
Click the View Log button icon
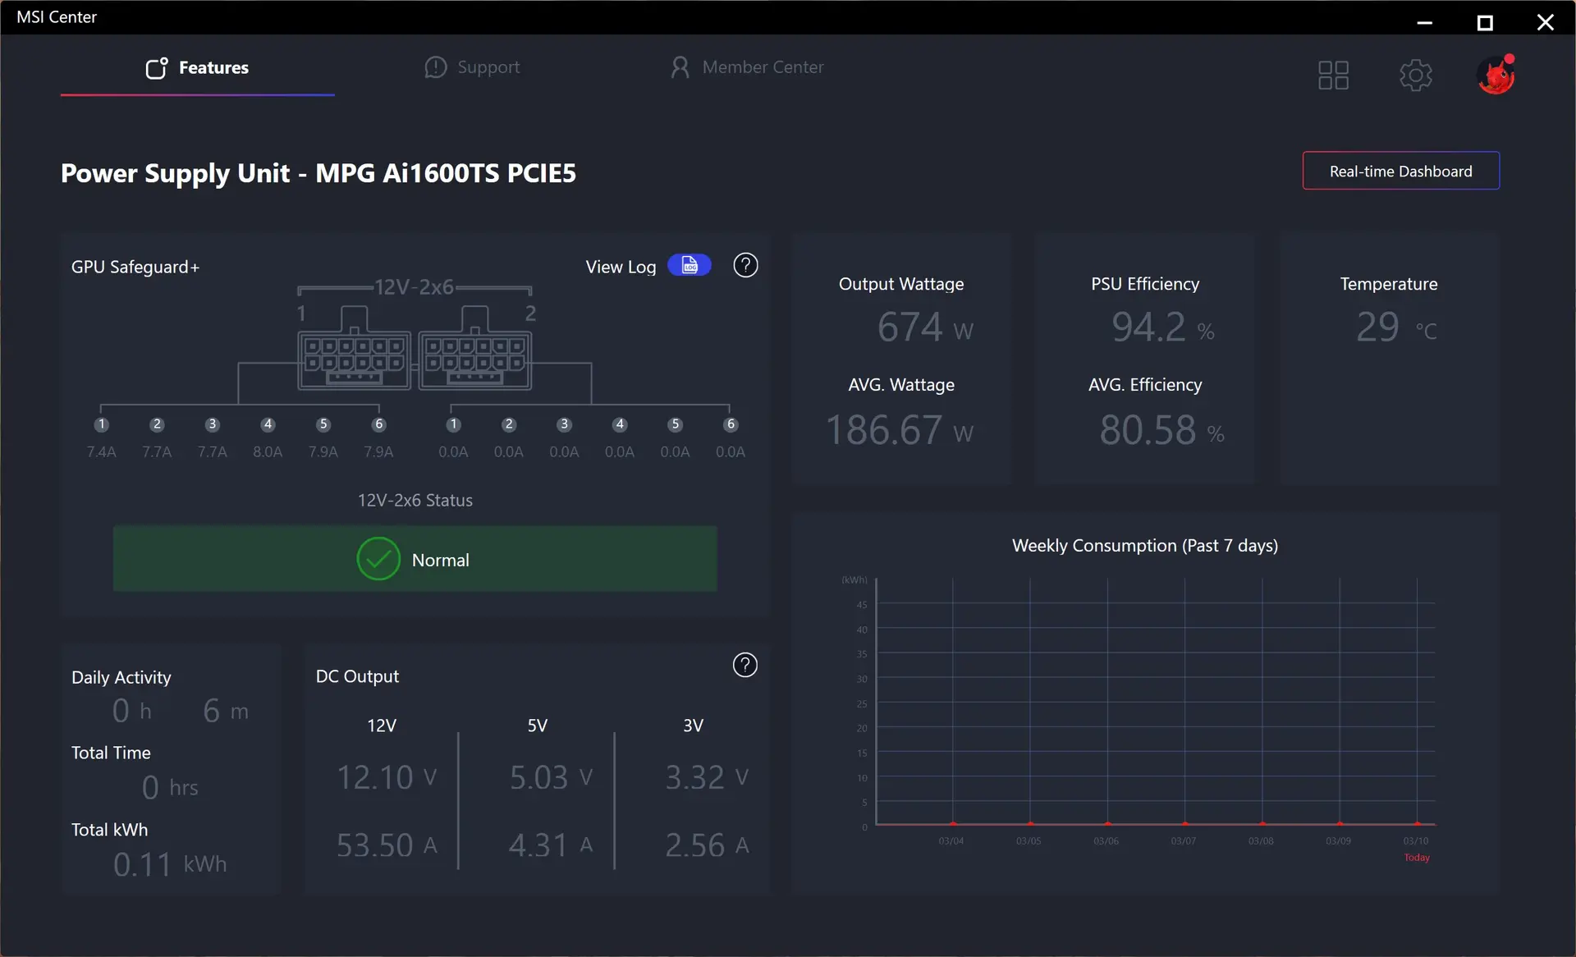point(689,265)
